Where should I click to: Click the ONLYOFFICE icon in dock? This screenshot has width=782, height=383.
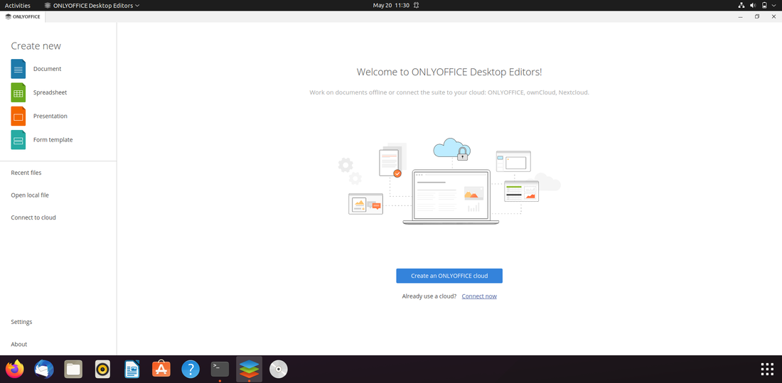[x=250, y=369]
